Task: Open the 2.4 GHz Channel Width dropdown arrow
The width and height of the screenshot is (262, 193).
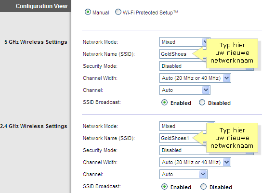Action: pos(227,162)
